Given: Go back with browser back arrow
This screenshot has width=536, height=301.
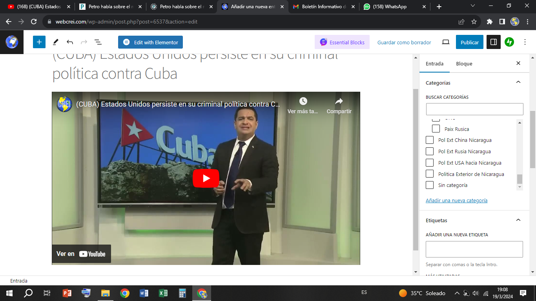Looking at the screenshot, I should 9,22.
